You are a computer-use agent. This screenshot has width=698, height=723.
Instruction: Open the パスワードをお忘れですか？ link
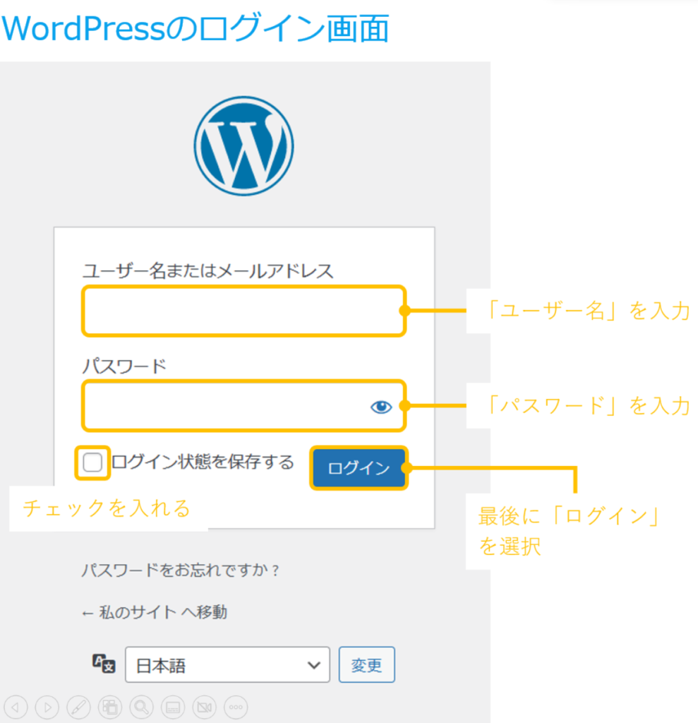click(180, 570)
